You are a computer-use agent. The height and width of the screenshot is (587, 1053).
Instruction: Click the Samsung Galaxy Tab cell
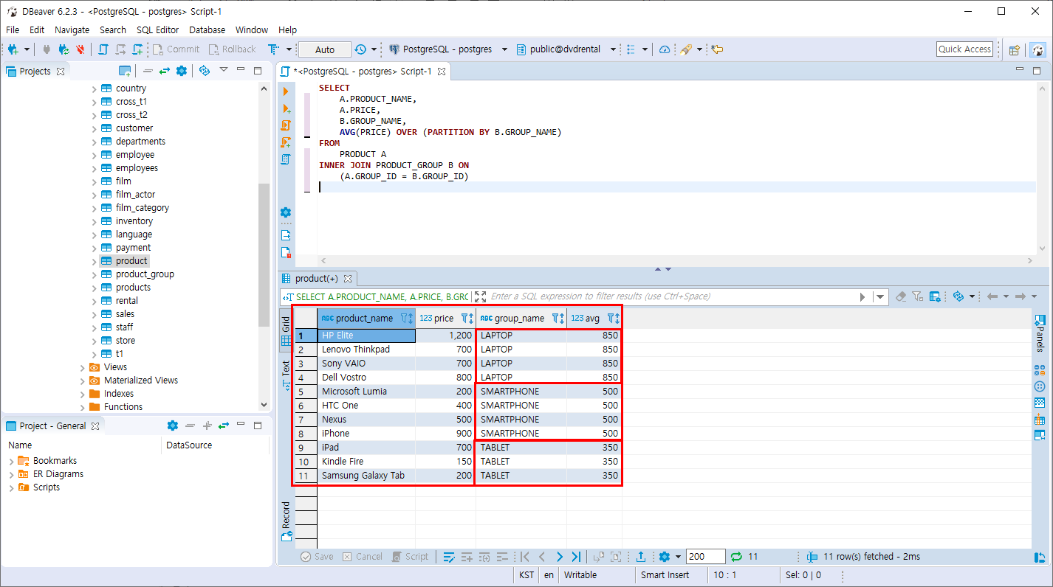click(366, 476)
